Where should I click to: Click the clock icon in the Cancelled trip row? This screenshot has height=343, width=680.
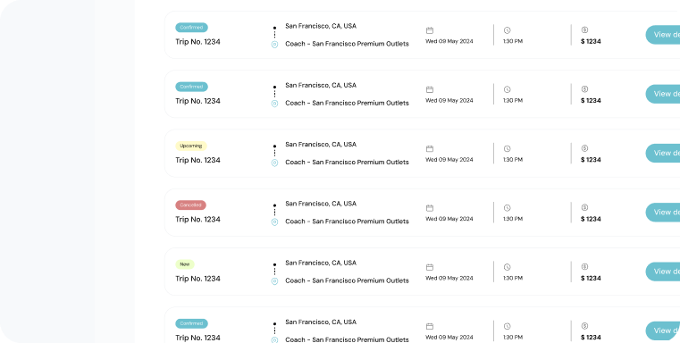(x=507, y=208)
